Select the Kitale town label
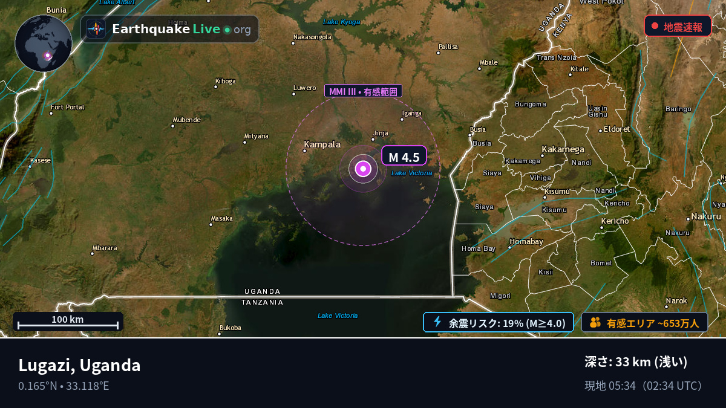This screenshot has width=726, height=408. [x=579, y=69]
